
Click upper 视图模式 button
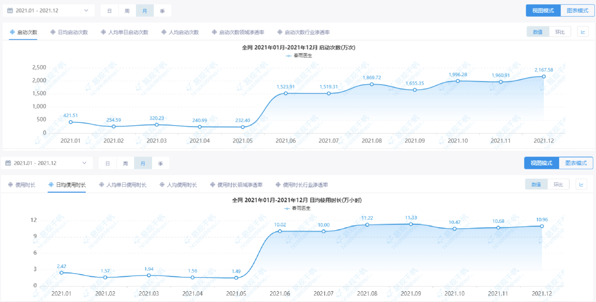coord(543,11)
